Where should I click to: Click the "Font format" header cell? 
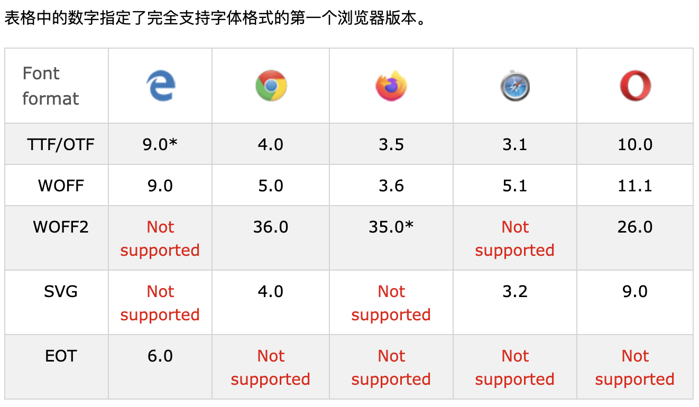coord(51,86)
